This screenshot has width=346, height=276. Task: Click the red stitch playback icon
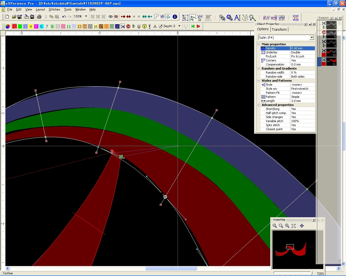point(198,26)
